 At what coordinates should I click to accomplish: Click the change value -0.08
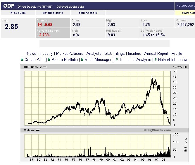click(x=48, y=25)
